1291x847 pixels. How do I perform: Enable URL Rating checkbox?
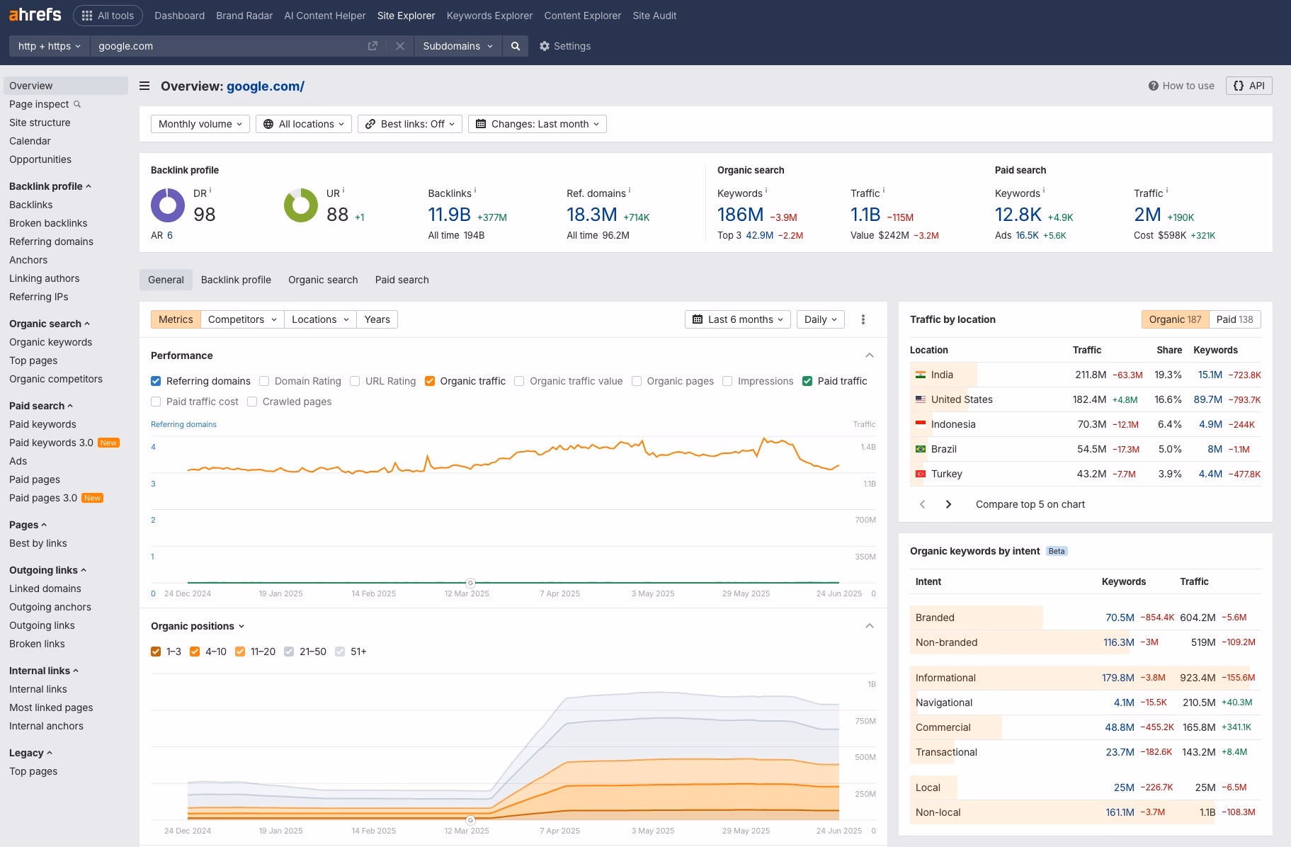[355, 381]
